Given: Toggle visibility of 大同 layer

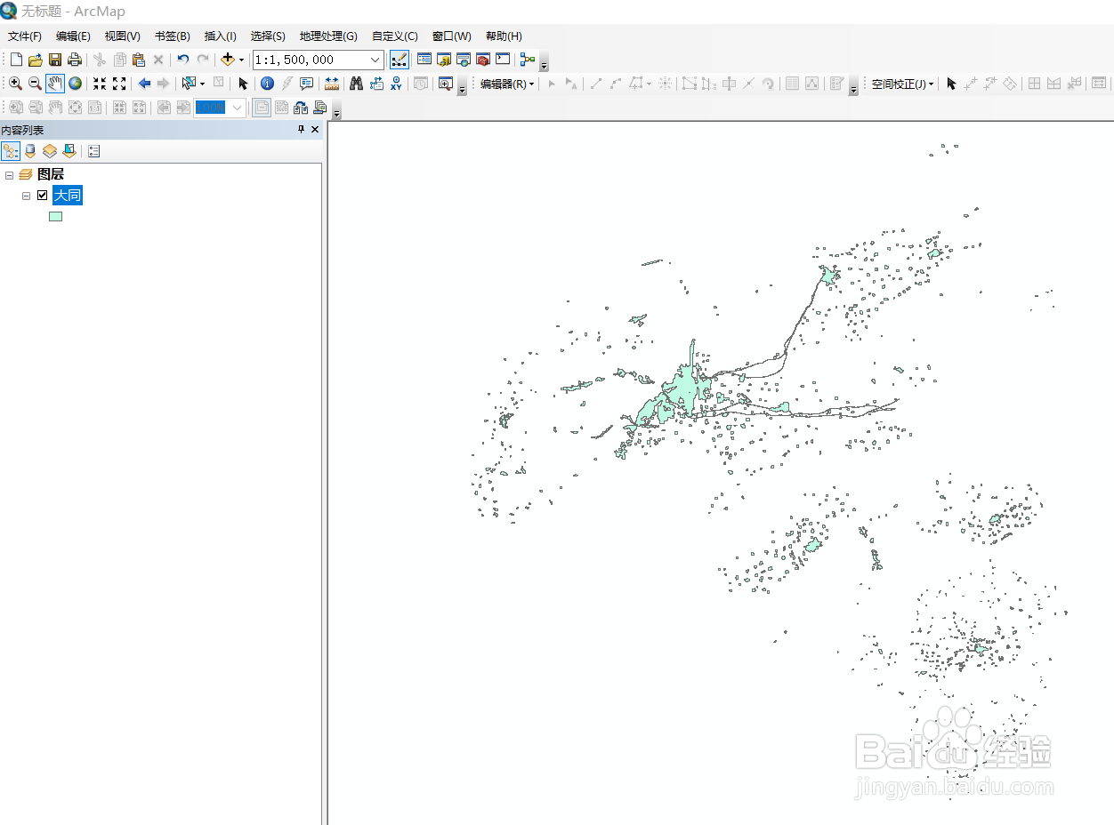Looking at the screenshot, I should (42, 196).
